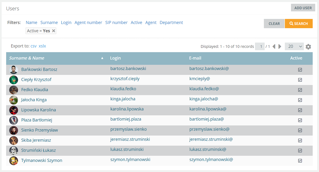Toggle Active checkbox for Płaza Bartłomiej
The height and width of the screenshot is (172, 319).
[300, 120]
